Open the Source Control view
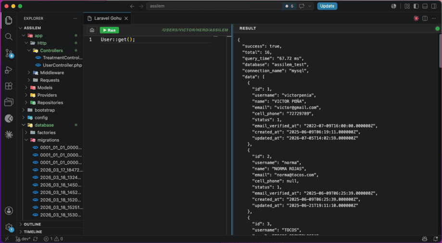Viewport: 442px width, 243px height. (9, 53)
